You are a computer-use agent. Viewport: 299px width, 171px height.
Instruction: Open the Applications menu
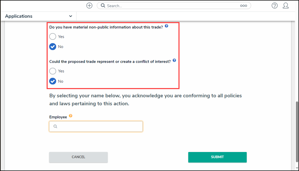(x=19, y=16)
